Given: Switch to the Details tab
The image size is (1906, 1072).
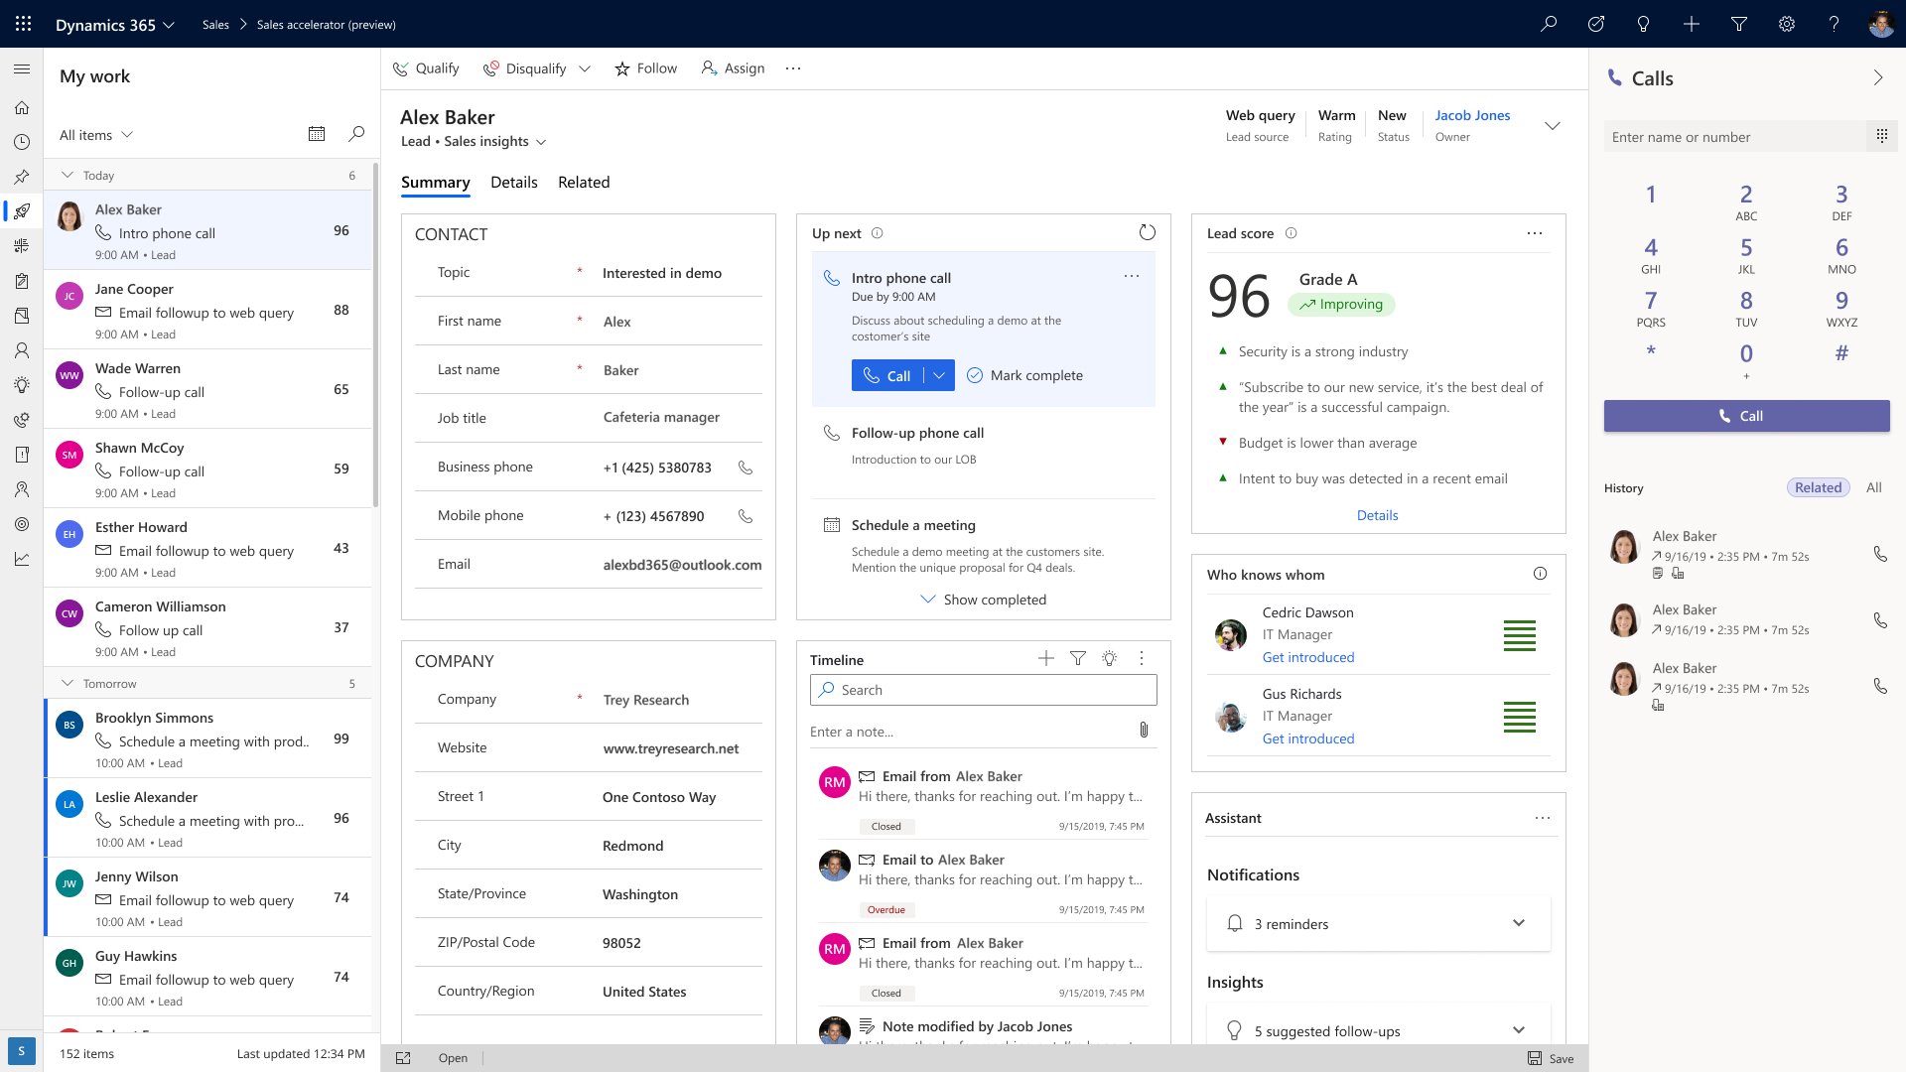Looking at the screenshot, I should point(512,181).
